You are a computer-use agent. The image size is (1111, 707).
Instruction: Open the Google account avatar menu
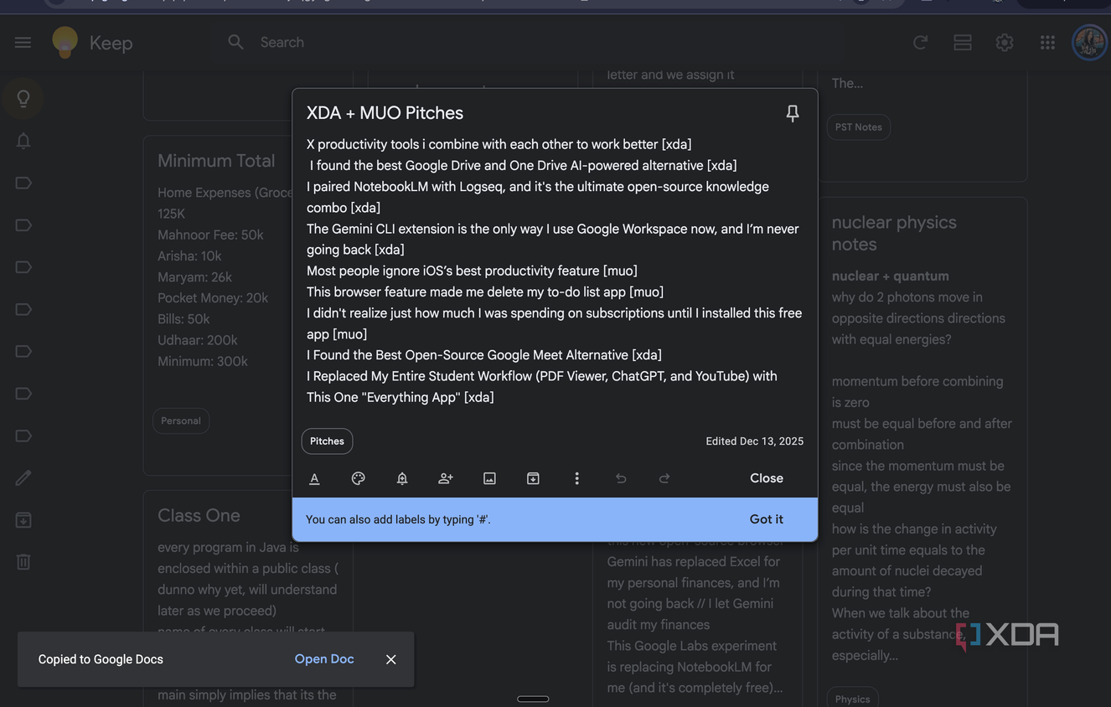tap(1090, 42)
